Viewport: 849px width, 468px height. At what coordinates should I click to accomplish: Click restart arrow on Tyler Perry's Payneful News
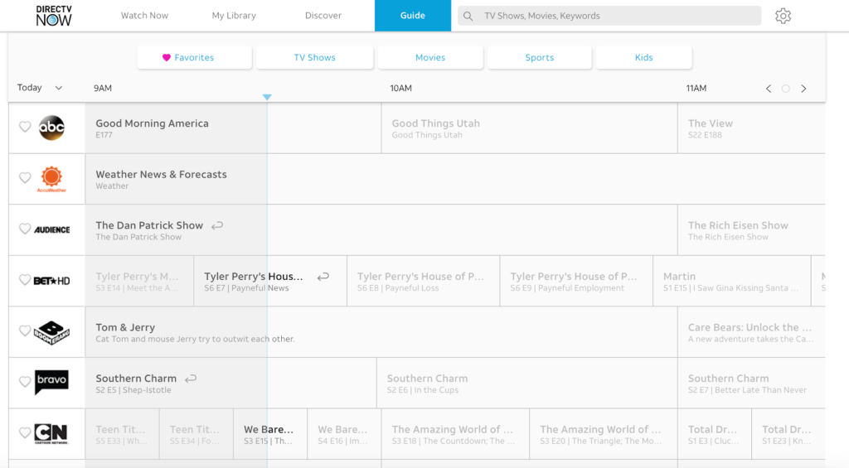click(323, 277)
